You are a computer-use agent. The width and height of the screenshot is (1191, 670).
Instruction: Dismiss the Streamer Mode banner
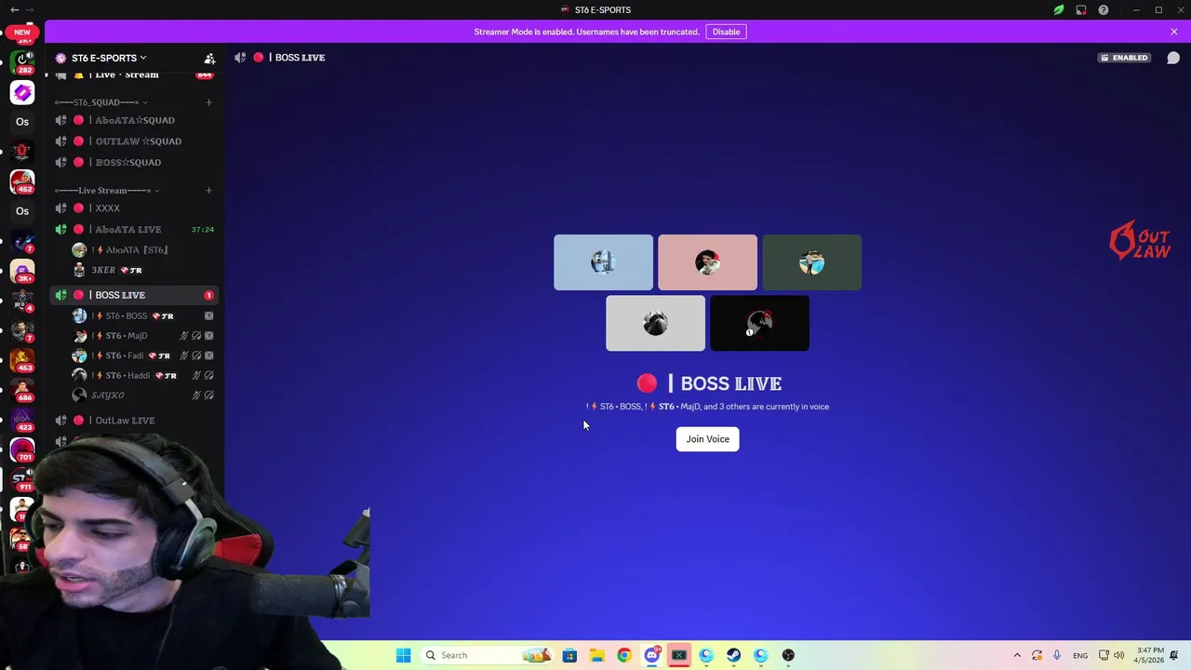click(x=1174, y=32)
